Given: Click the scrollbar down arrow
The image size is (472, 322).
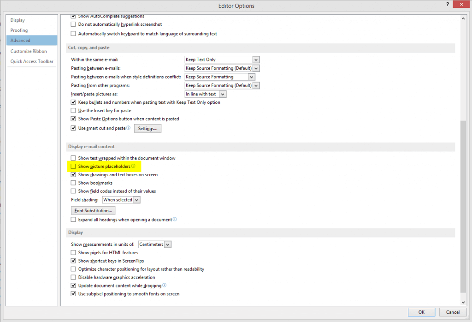Looking at the screenshot, I should pyautogui.click(x=463, y=302).
